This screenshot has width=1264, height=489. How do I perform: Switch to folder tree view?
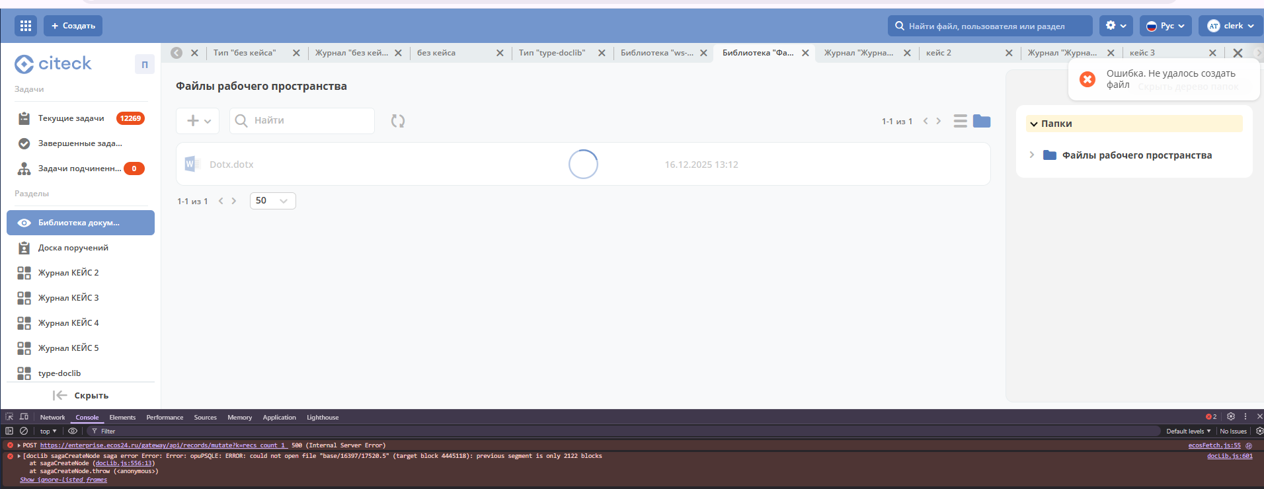pos(982,121)
